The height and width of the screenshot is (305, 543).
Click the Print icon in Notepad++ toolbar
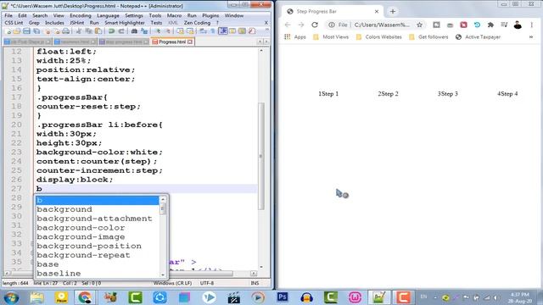(65, 31)
